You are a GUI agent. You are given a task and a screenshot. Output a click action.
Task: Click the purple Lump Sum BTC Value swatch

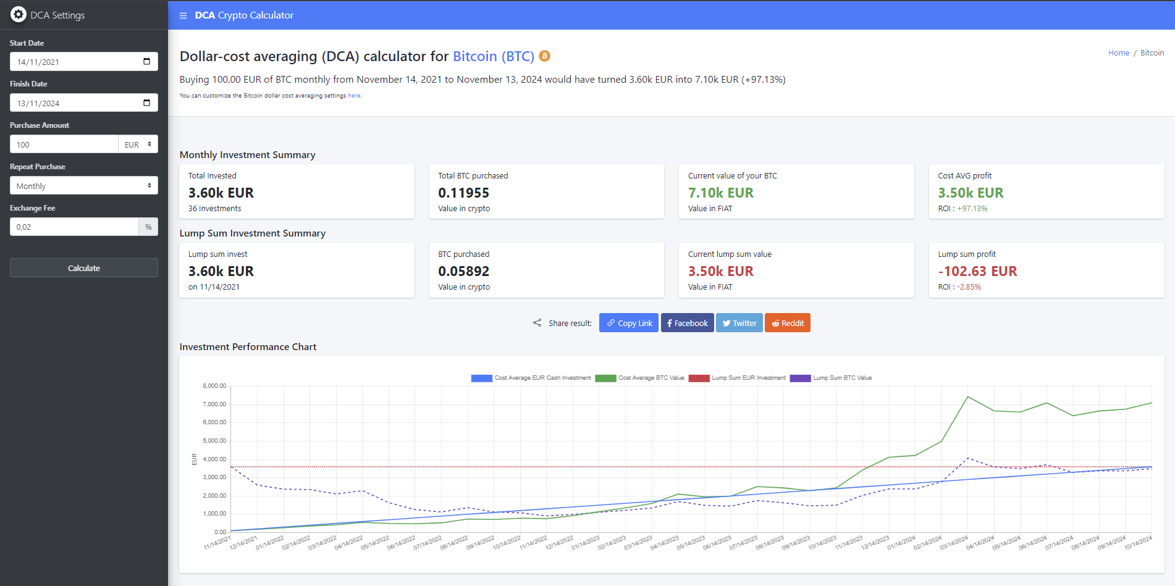[x=800, y=378]
